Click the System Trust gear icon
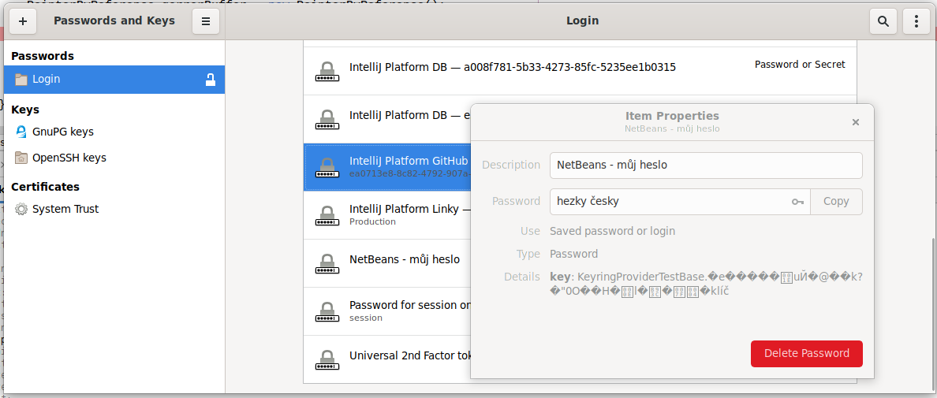Viewport: 937px width, 398px height. pyautogui.click(x=21, y=209)
